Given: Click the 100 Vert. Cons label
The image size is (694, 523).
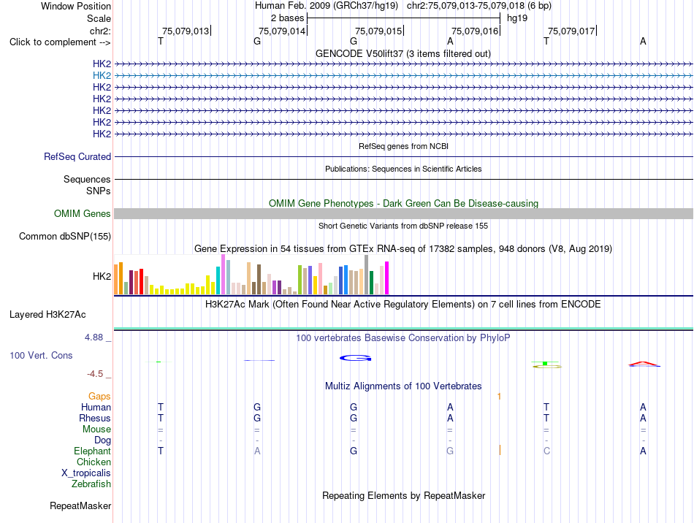Looking at the screenshot, I should [41, 355].
